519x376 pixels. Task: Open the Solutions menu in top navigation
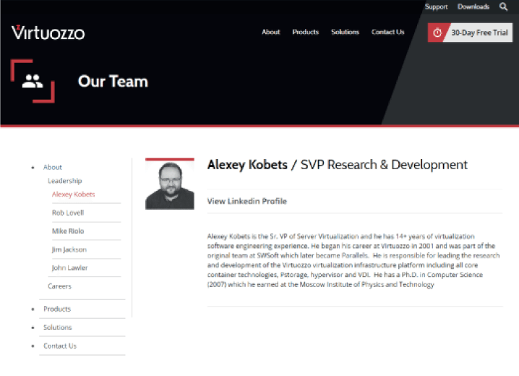pyautogui.click(x=345, y=32)
